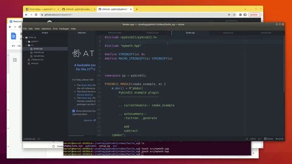
Task: Toggle Show Welcome Guide checkbox
Action: (x=73, y=111)
